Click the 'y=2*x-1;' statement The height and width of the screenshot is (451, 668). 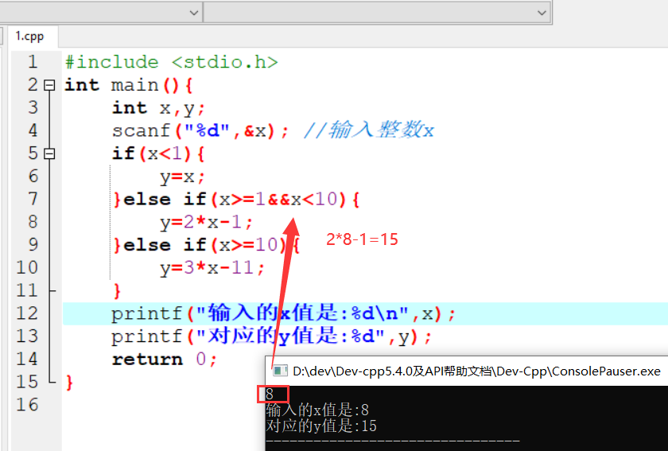(206, 222)
